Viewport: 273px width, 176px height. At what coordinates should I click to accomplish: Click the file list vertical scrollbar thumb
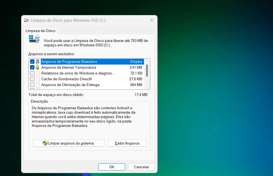tap(147, 70)
